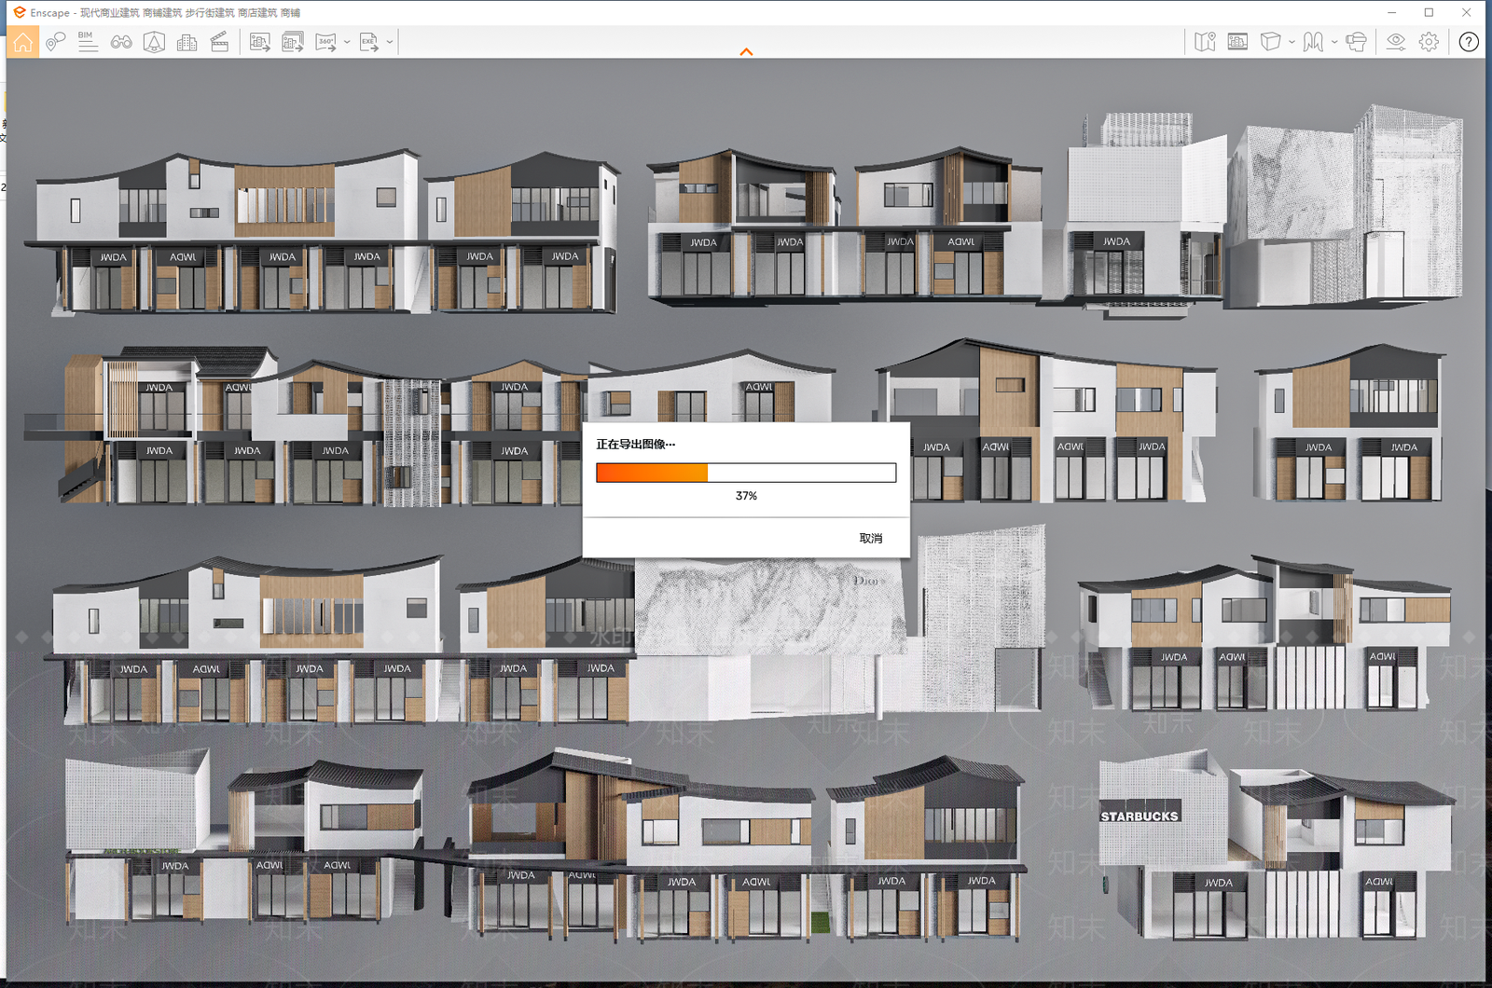Expand the EXE export dropdown arrow
Viewport: 1492px width, 988px height.
coord(390,42)
